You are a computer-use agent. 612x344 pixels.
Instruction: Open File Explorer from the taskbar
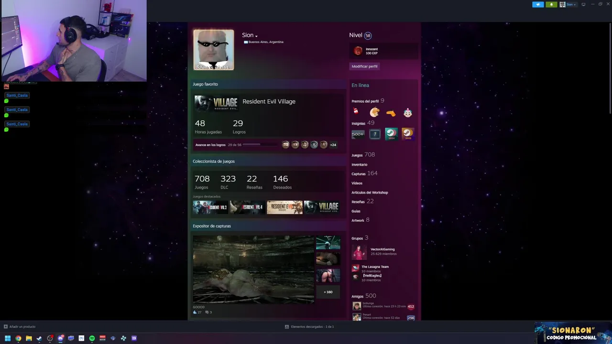click(x=29, y=338)
